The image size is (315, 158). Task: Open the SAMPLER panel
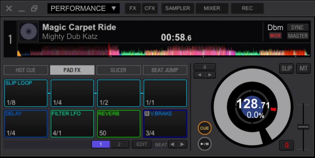pos(178,8)
